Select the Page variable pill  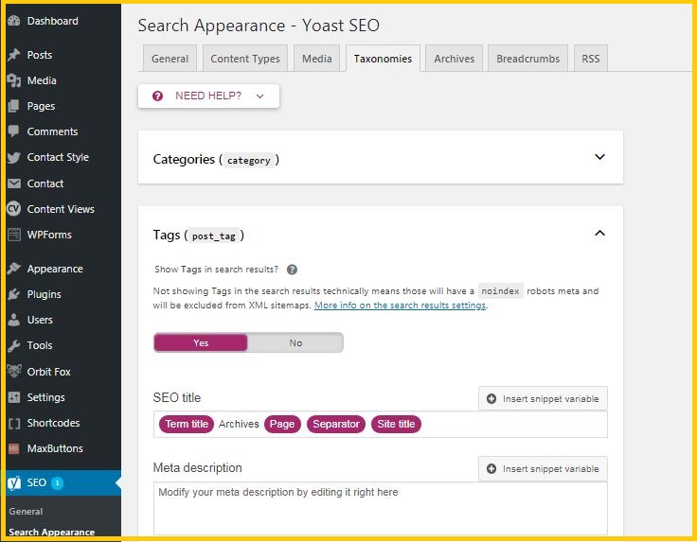coord(282,424)
